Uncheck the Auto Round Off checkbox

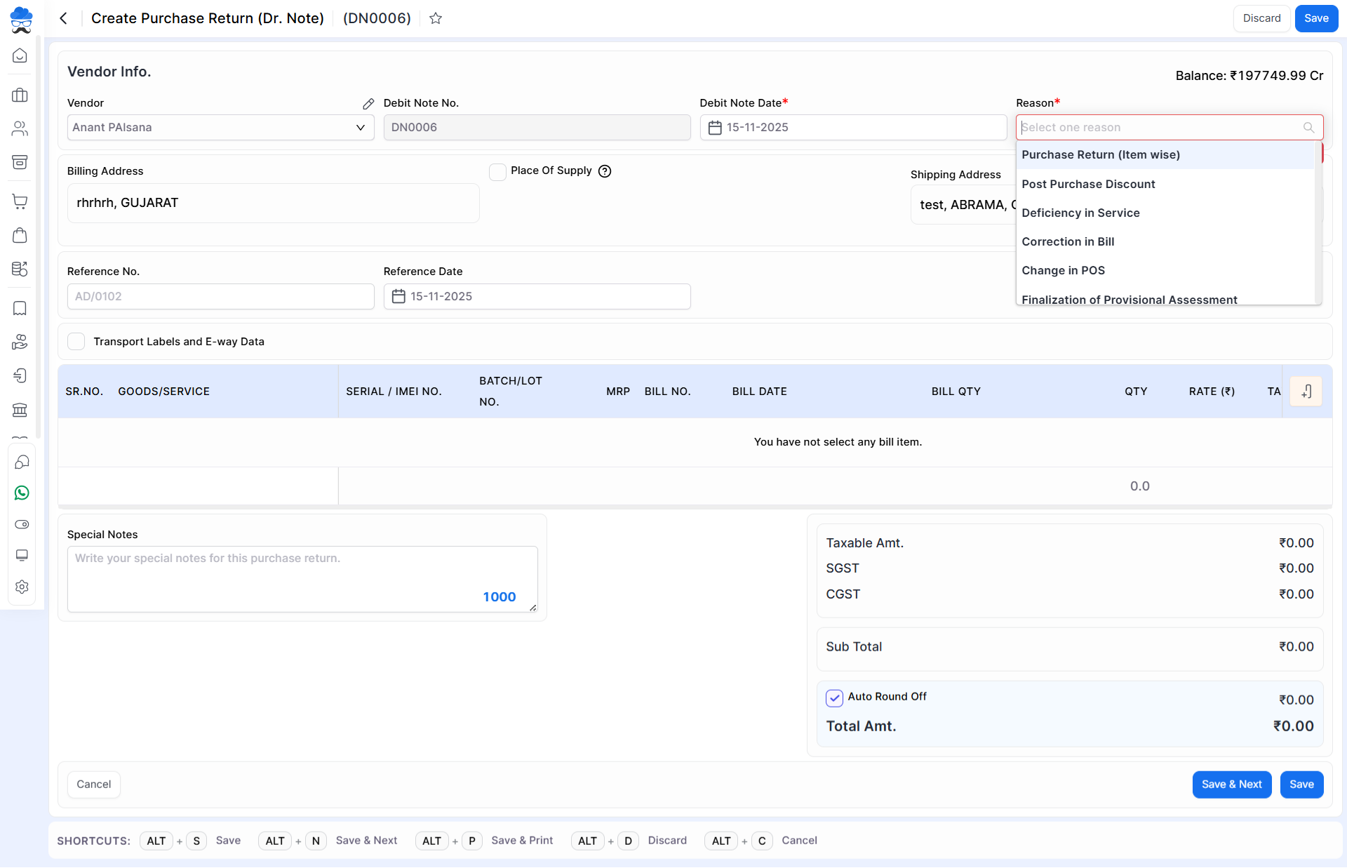(x=834, y=697)
